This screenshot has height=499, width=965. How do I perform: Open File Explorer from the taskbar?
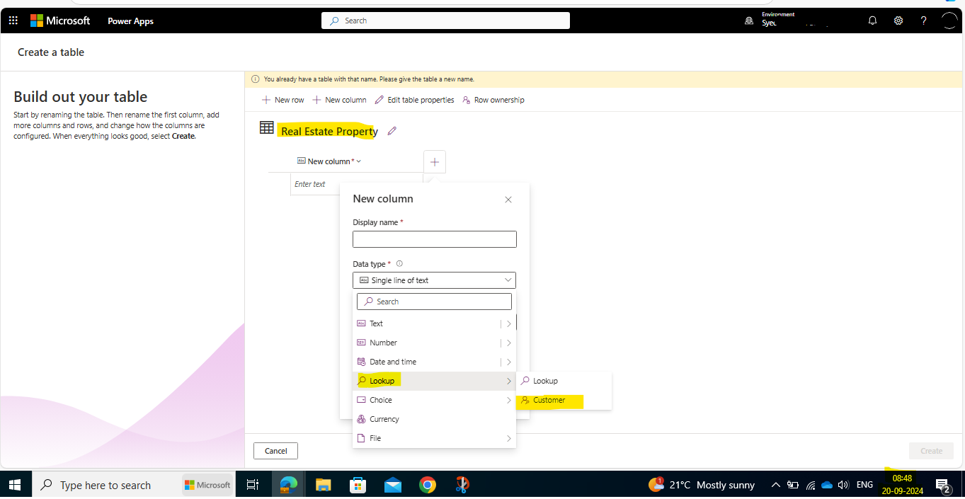[x=323, y=485]
